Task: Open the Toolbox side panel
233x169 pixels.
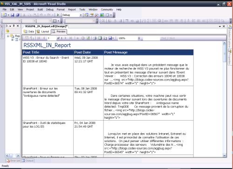Action: [x=2, y=32]
